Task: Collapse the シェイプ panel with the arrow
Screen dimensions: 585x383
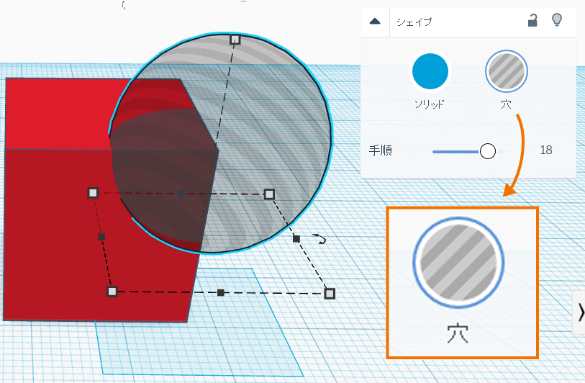Action: (375, 22)
